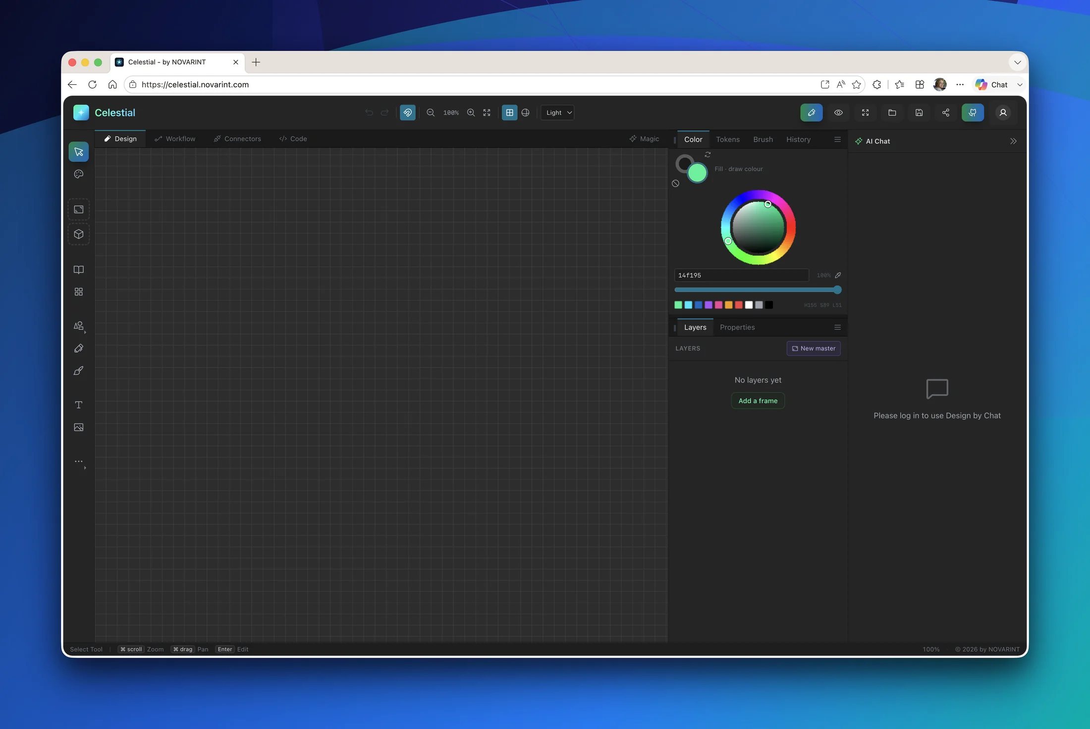Pick the black preset swatch
Screen dimensions: 1090x729
(x=769, y=305)
